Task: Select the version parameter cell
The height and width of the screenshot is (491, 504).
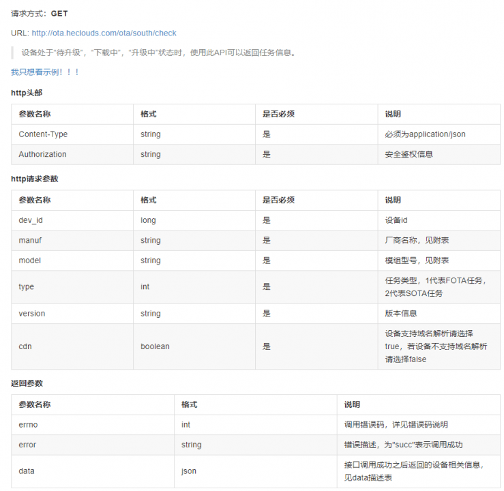Action: point(72,314)
